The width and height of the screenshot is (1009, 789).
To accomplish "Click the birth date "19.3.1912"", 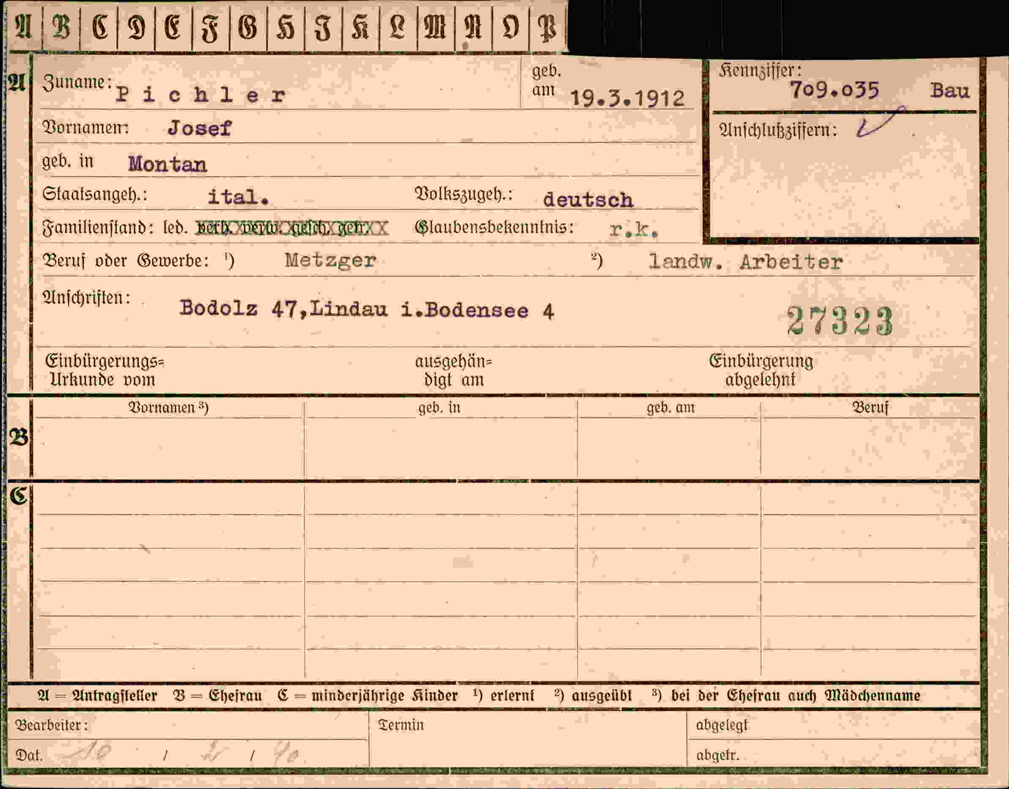I will (627, 98).
